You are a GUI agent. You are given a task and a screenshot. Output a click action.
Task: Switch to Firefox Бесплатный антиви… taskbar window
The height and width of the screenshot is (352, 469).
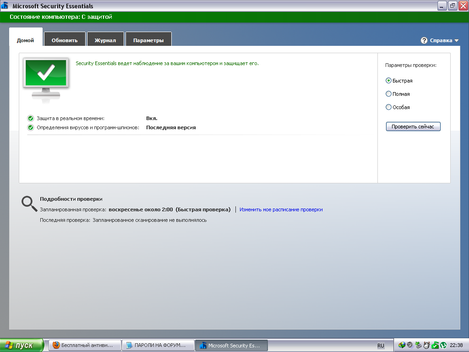pos(85,345)
